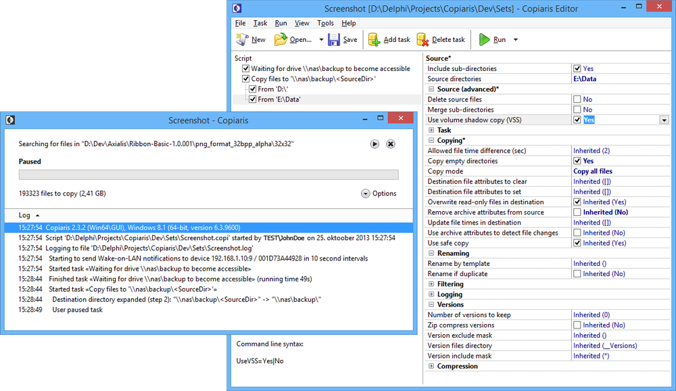Toggle Remove archive attributes from source checkbox

(577, 212)
